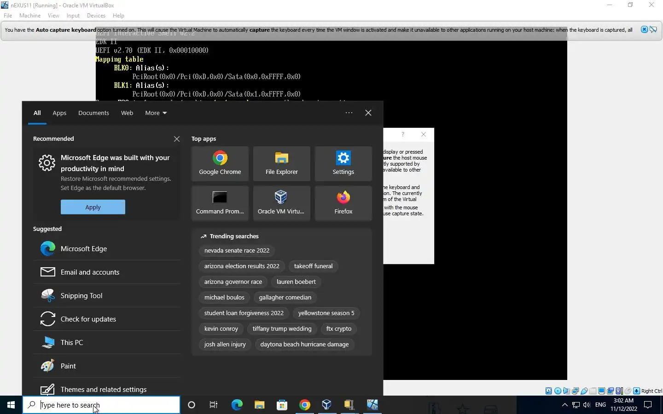This screenshot has width=663, height=414.
Task: Search trending 'josh allen injury'
Action: [225, 345]
